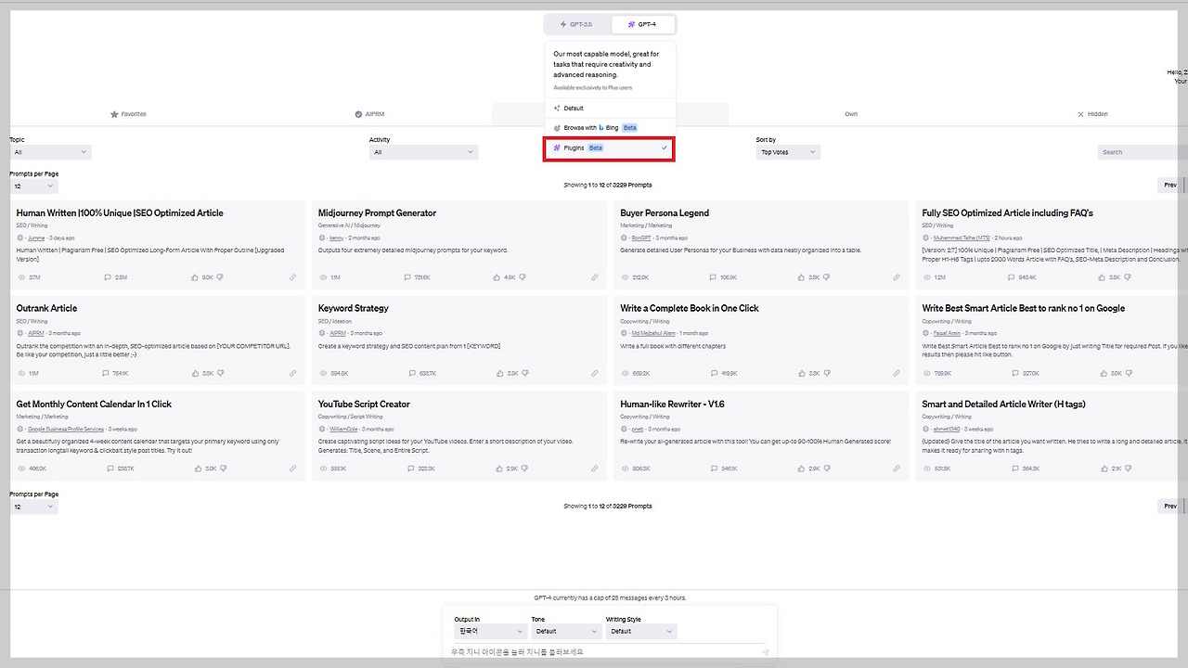Like Write Best Smart Article prompt
The image size is (1188, 668).
point(1102,373)
